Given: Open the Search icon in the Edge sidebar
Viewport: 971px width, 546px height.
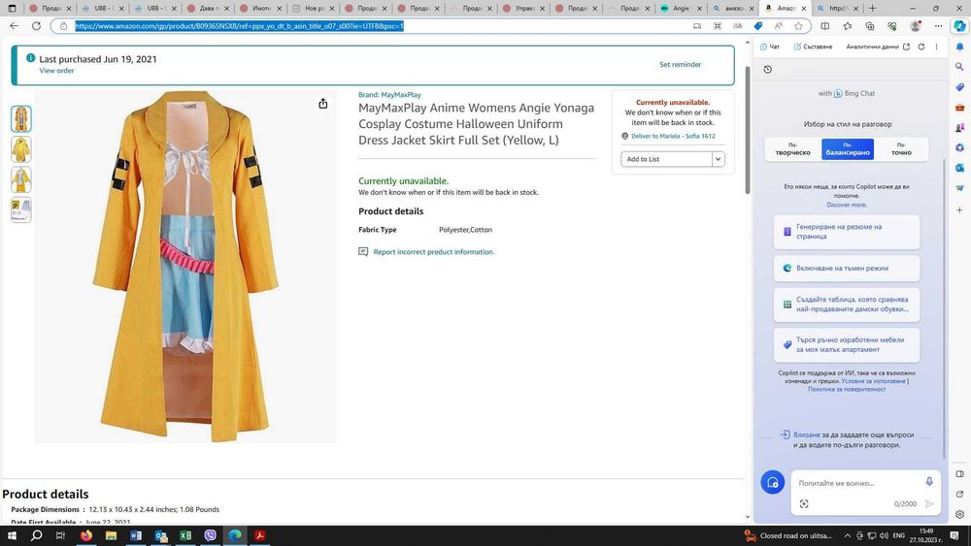Looking at the screenshot, I should pos(959,66).
